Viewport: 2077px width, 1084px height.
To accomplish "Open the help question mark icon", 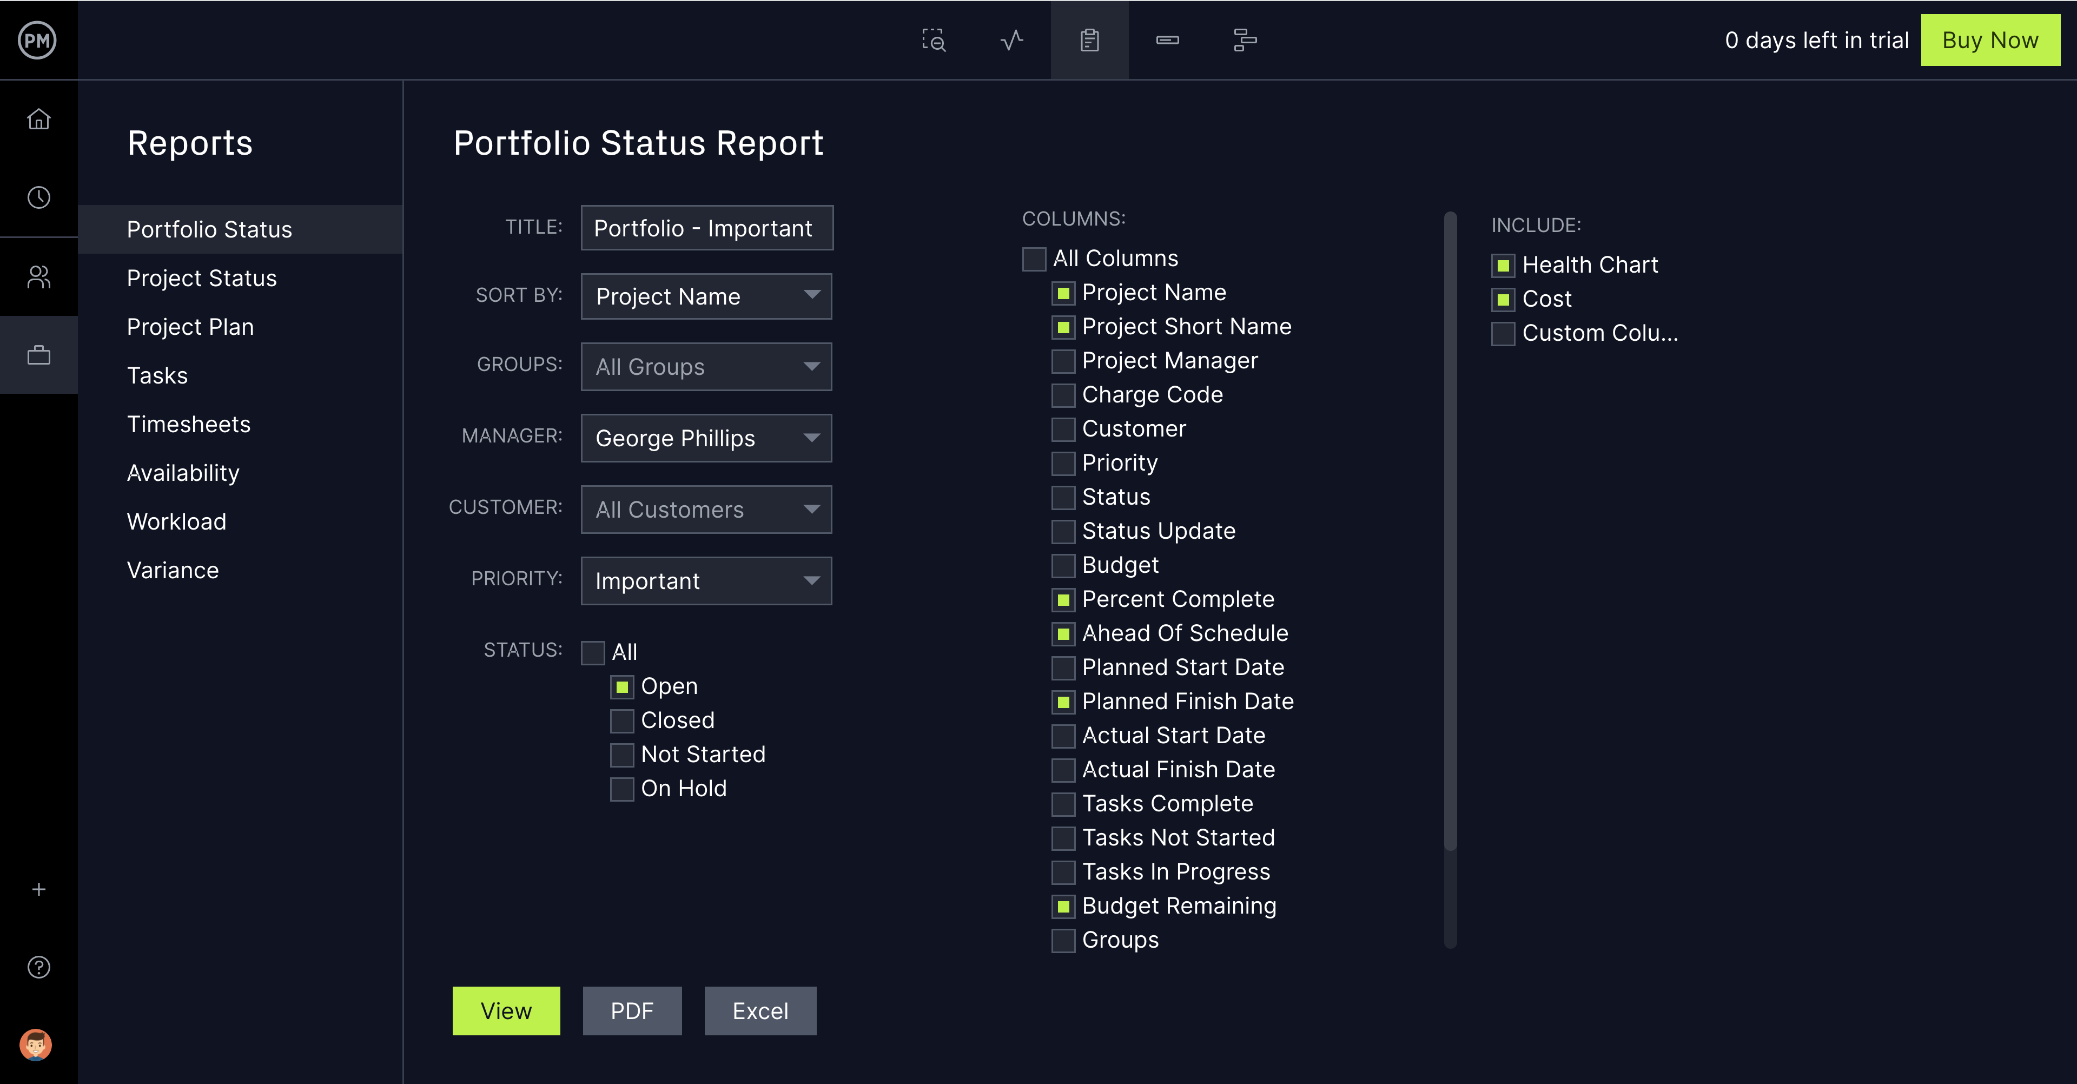I will tap(39, 967).
